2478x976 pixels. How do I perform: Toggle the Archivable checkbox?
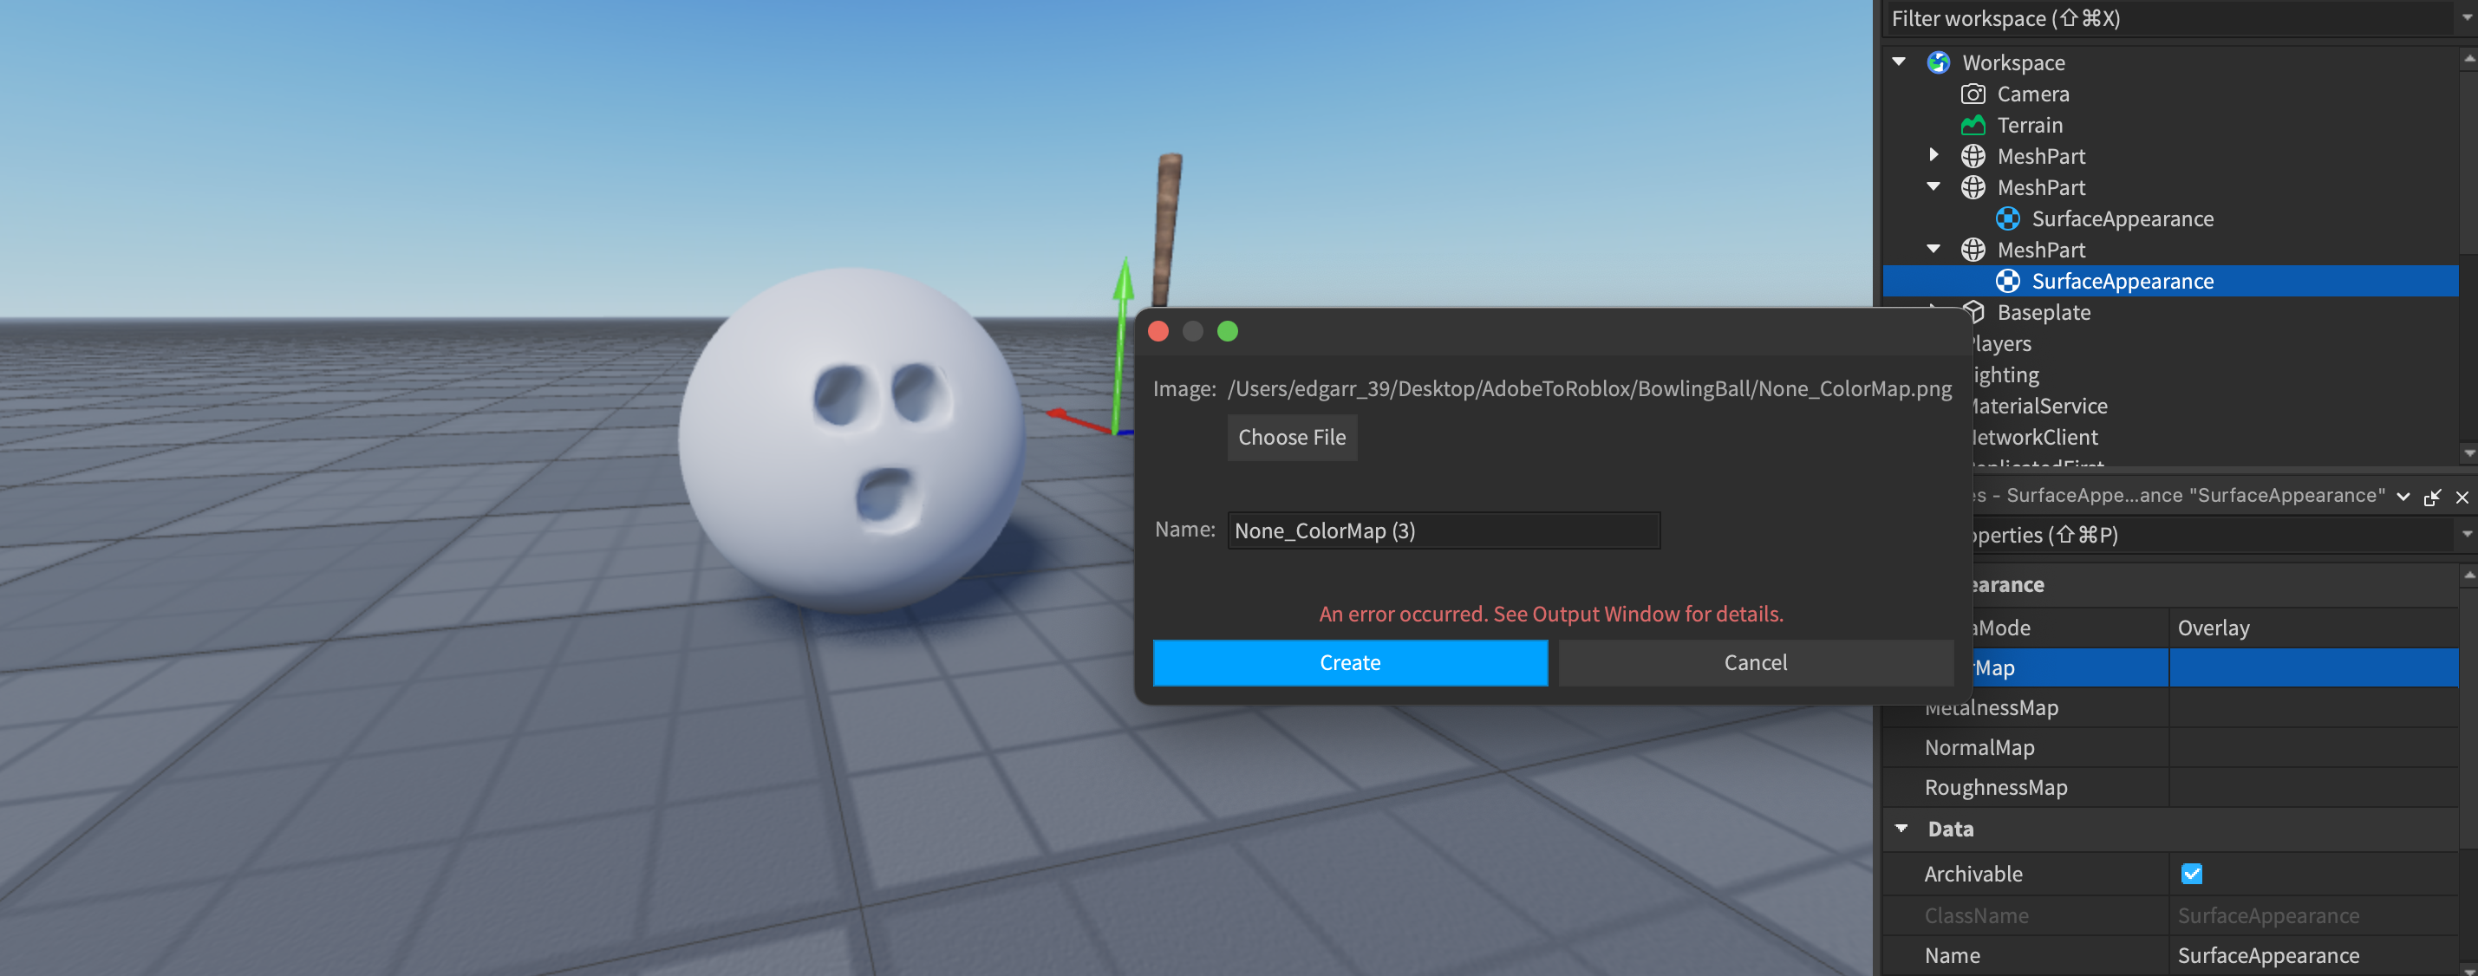click(x=2191, y=873)
